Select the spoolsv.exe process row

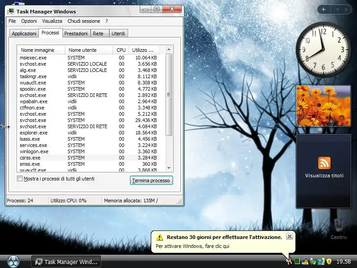pyautogui.click(x=88, y=89)
